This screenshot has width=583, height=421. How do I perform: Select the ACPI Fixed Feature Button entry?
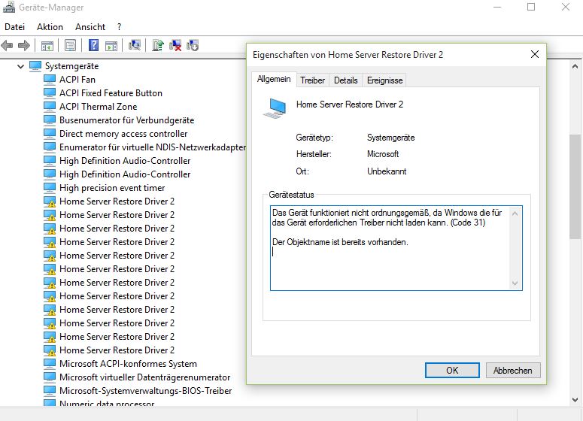[x=111, y=93]
